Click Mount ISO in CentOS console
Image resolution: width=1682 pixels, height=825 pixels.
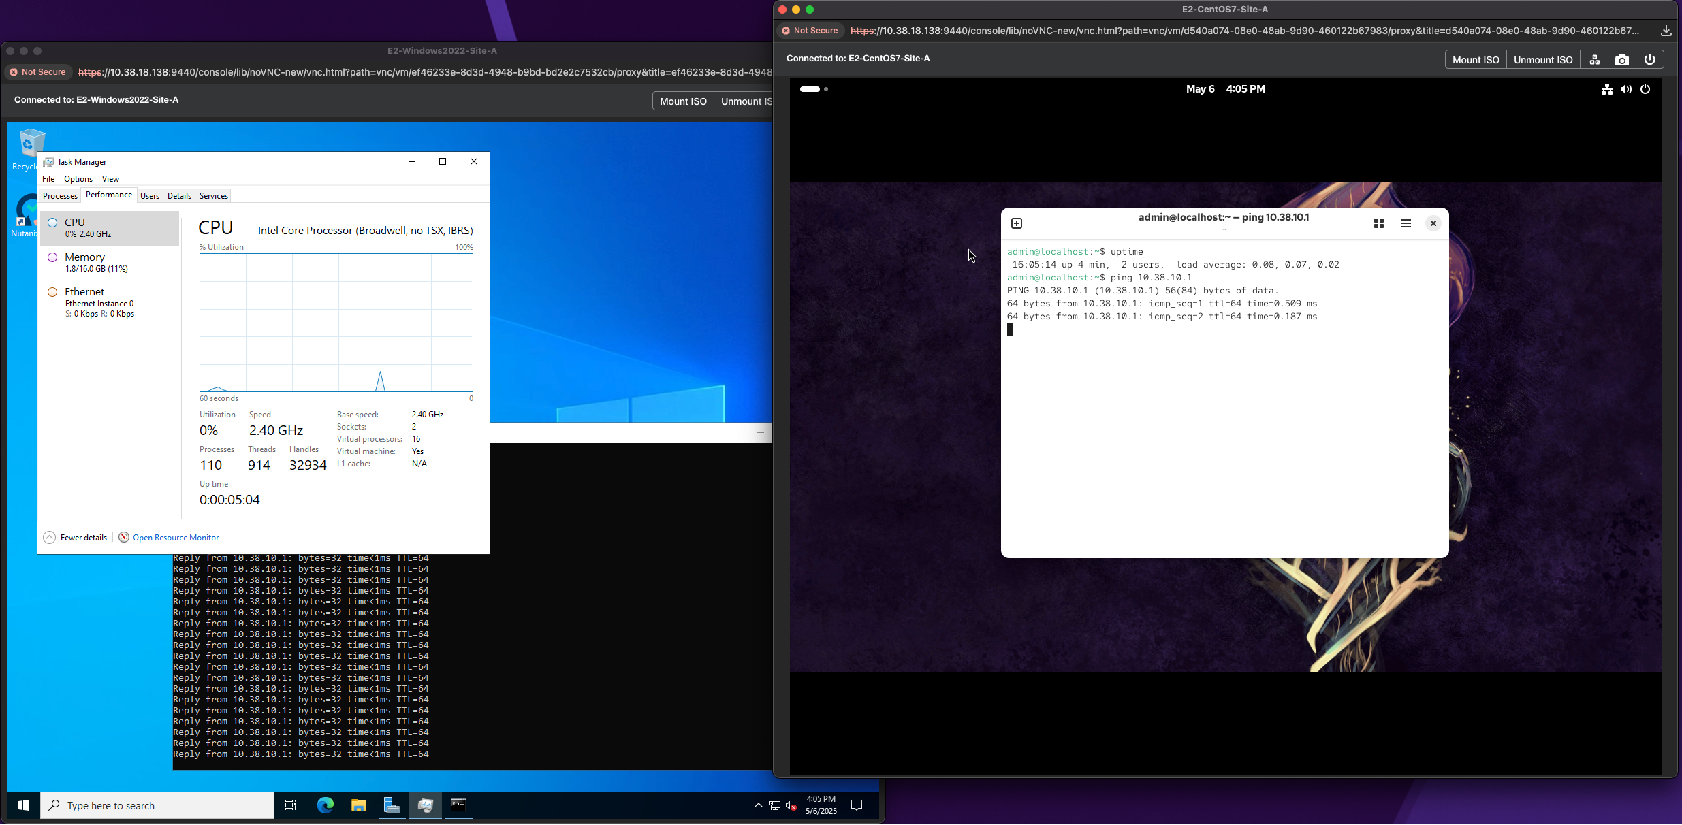1476,60
